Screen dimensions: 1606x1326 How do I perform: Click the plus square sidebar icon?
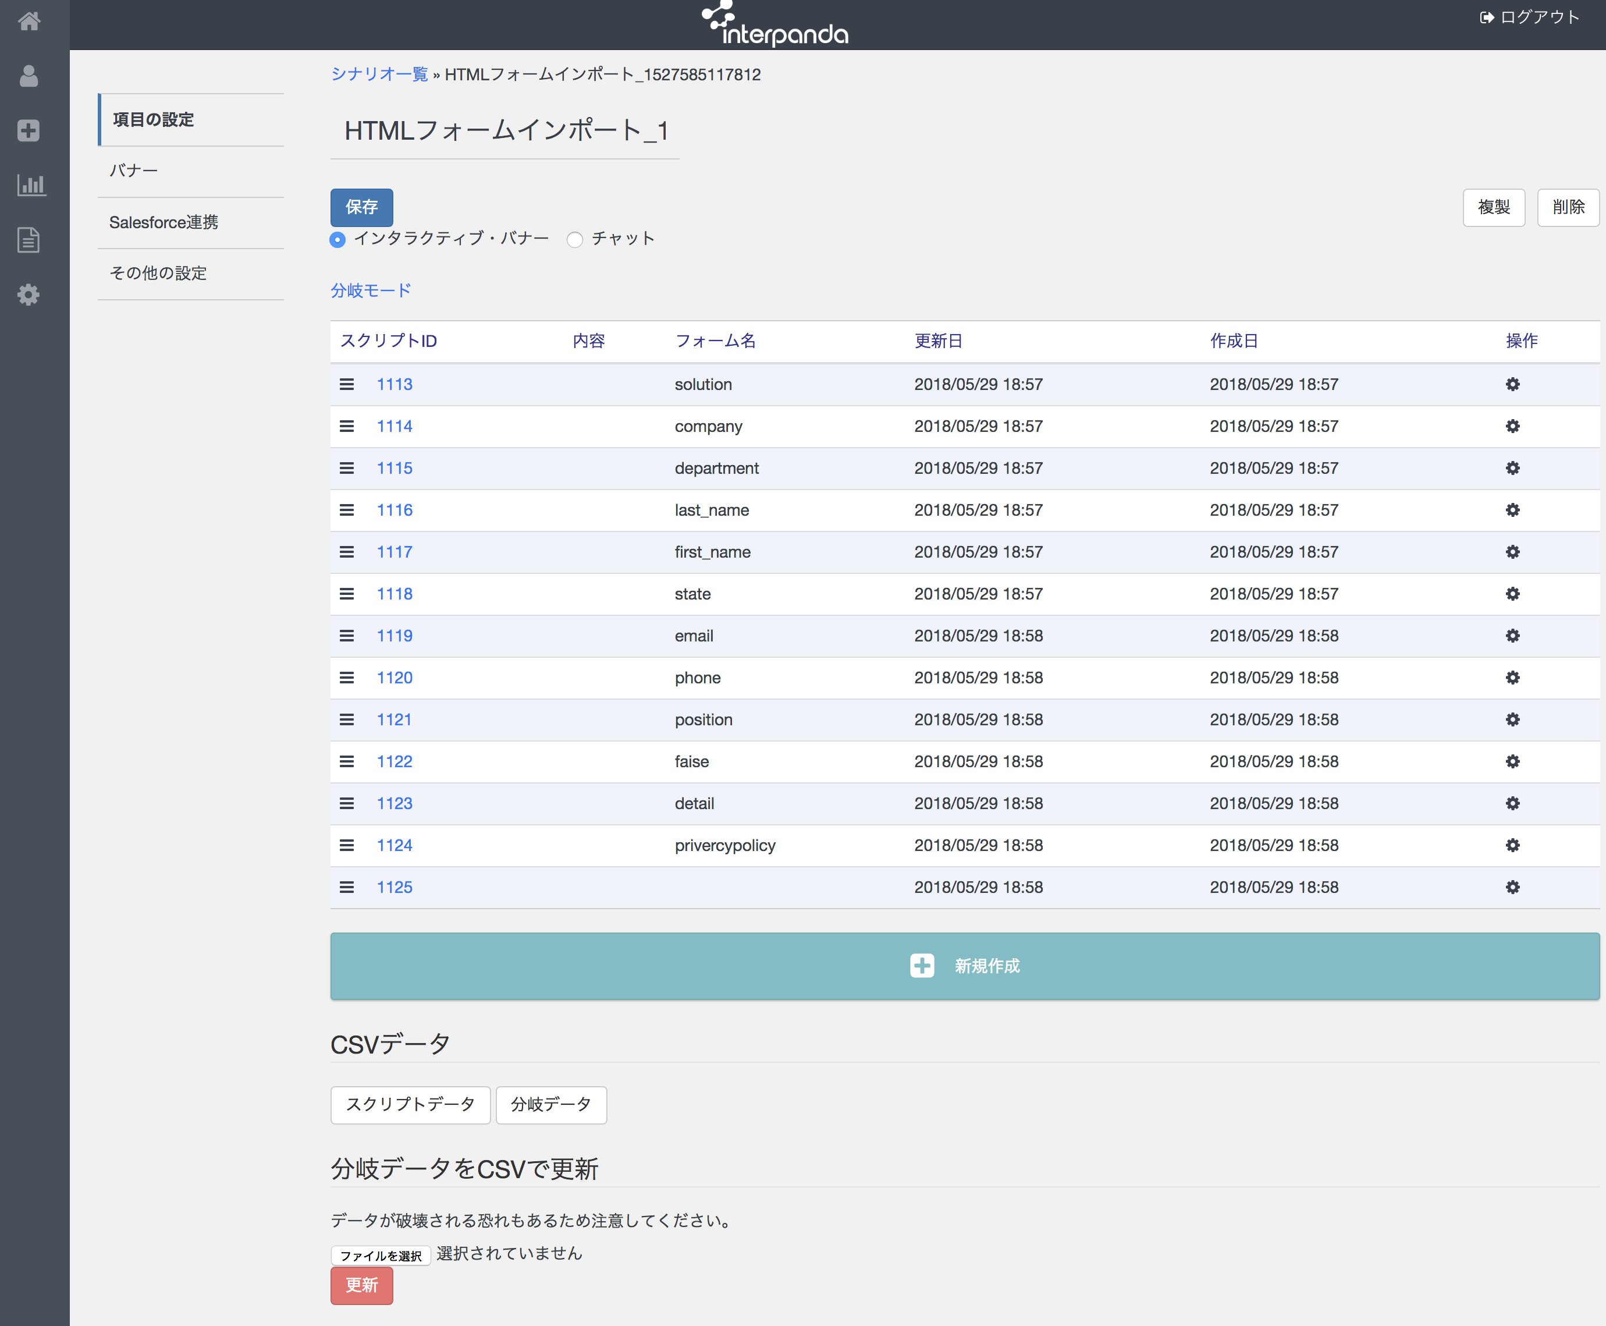(29, 130)
